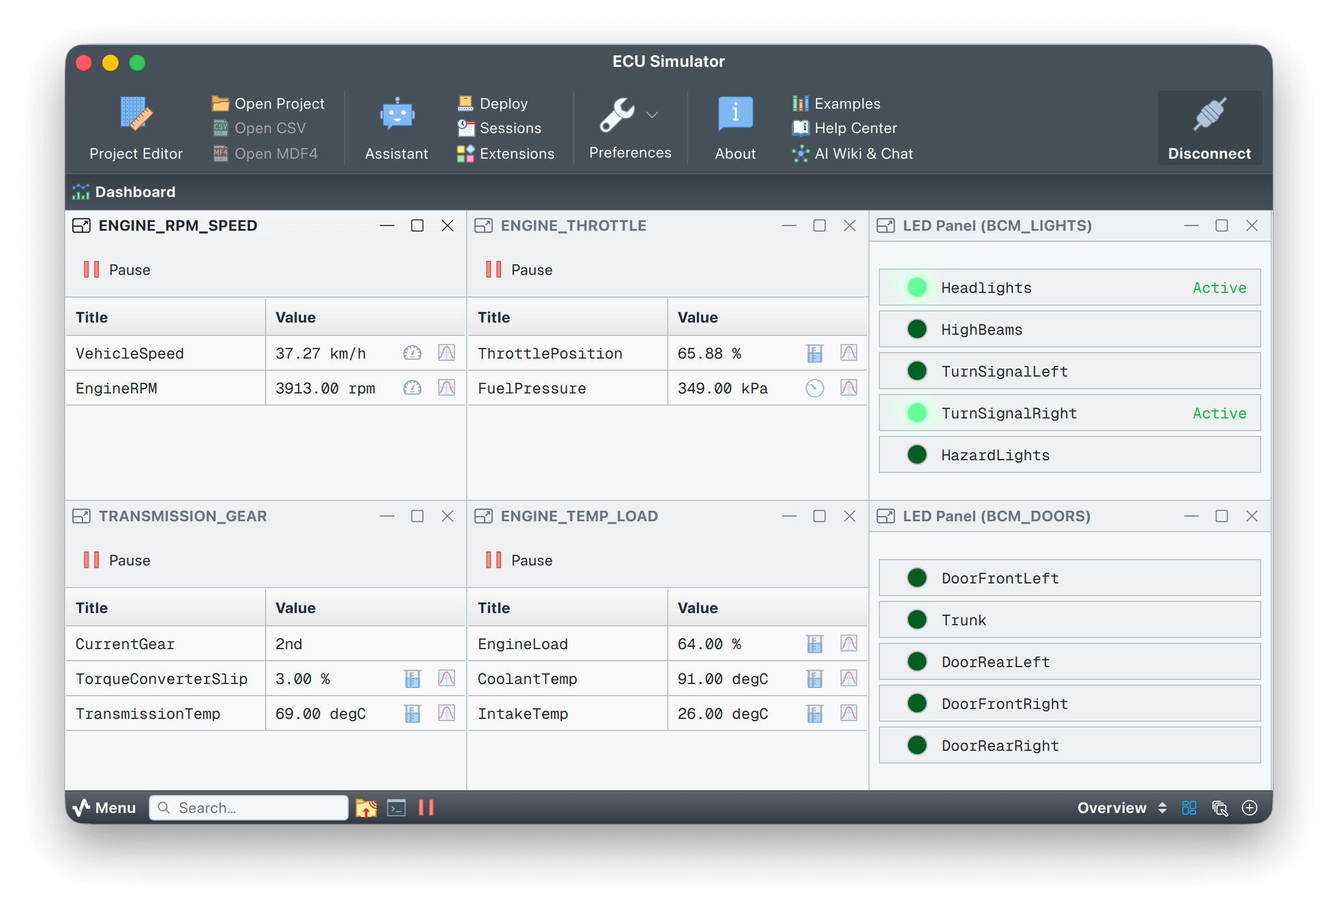Click EngineRPM gauge icon
This screenshot has width=1338, height=910.
413,388
